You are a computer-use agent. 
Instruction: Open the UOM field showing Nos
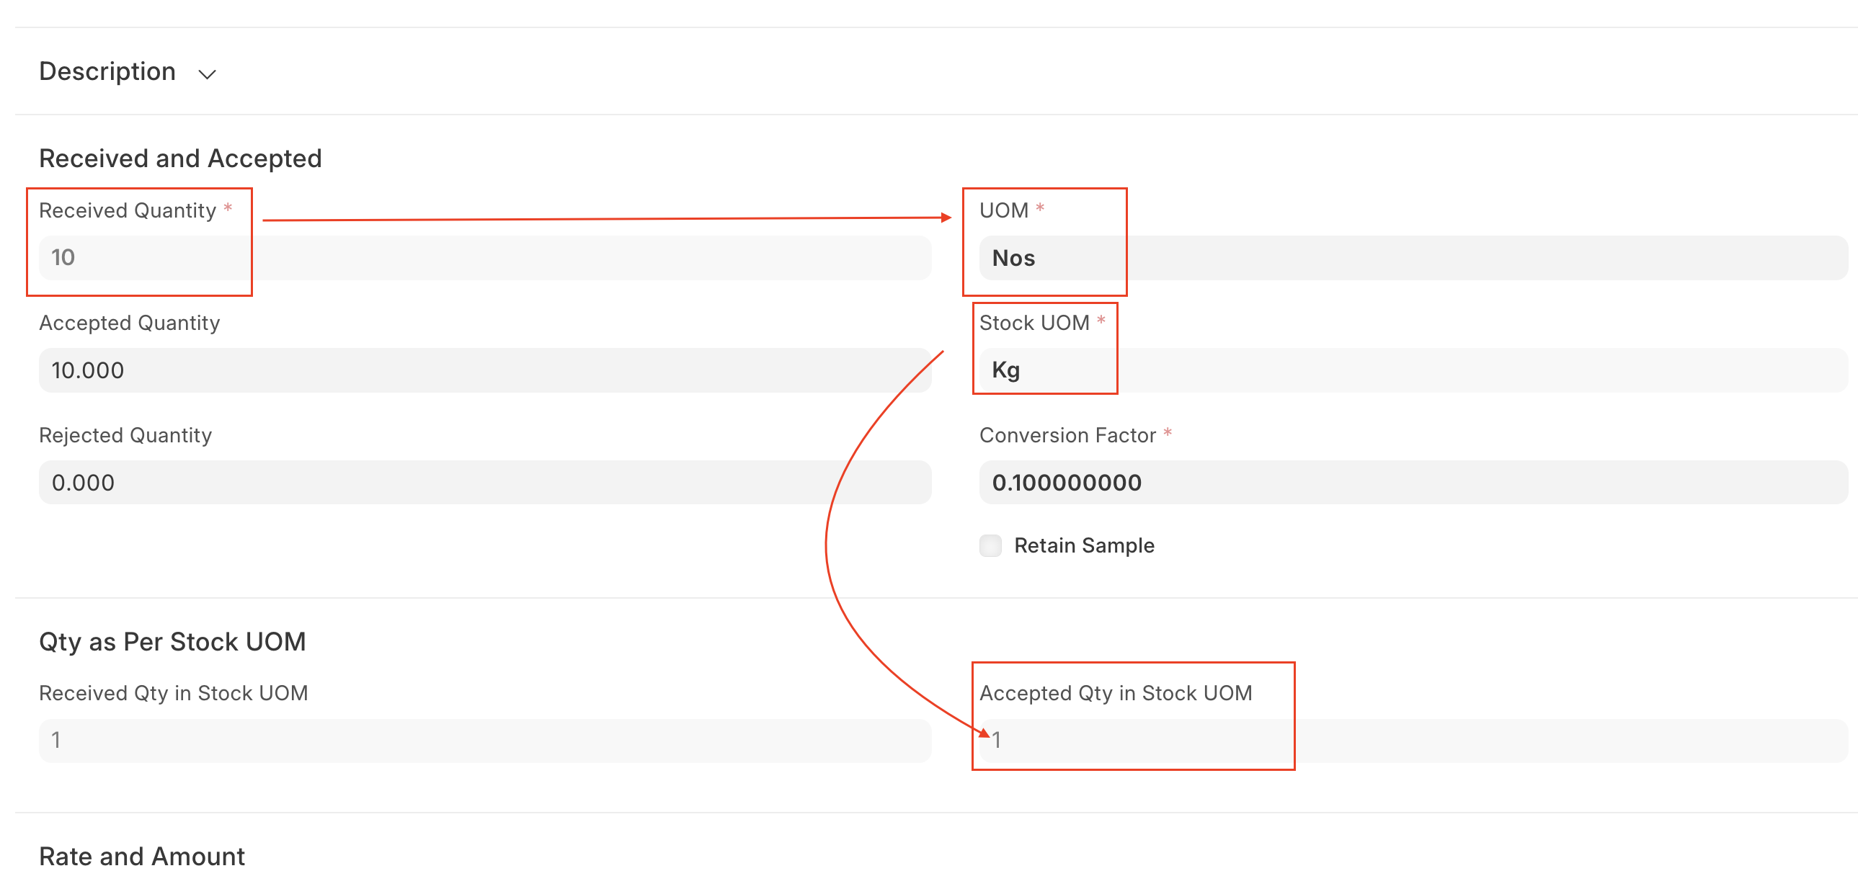[x=1413, y=257]
